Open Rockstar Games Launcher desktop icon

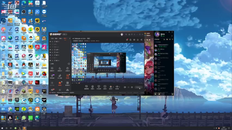[30, 48]
